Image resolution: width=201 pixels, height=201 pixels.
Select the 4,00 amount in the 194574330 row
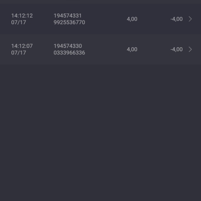(132, 49)
